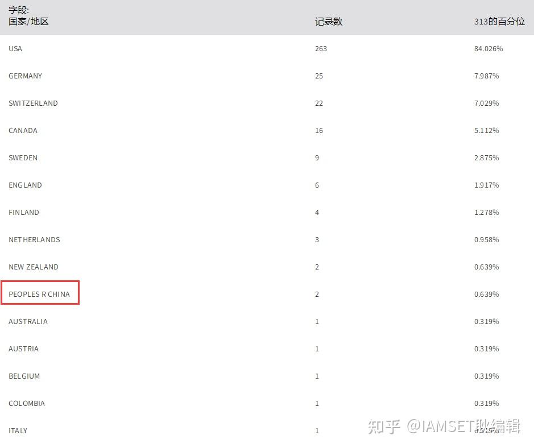Viewport: 534px width, 448px height.
Task: Click ENGLAND in the country list
Action: [x=25, y=185]
